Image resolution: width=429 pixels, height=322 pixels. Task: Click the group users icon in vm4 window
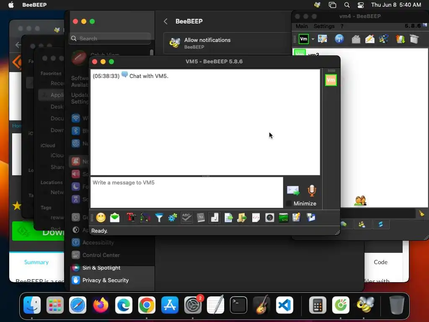click(x=360, y=201)
